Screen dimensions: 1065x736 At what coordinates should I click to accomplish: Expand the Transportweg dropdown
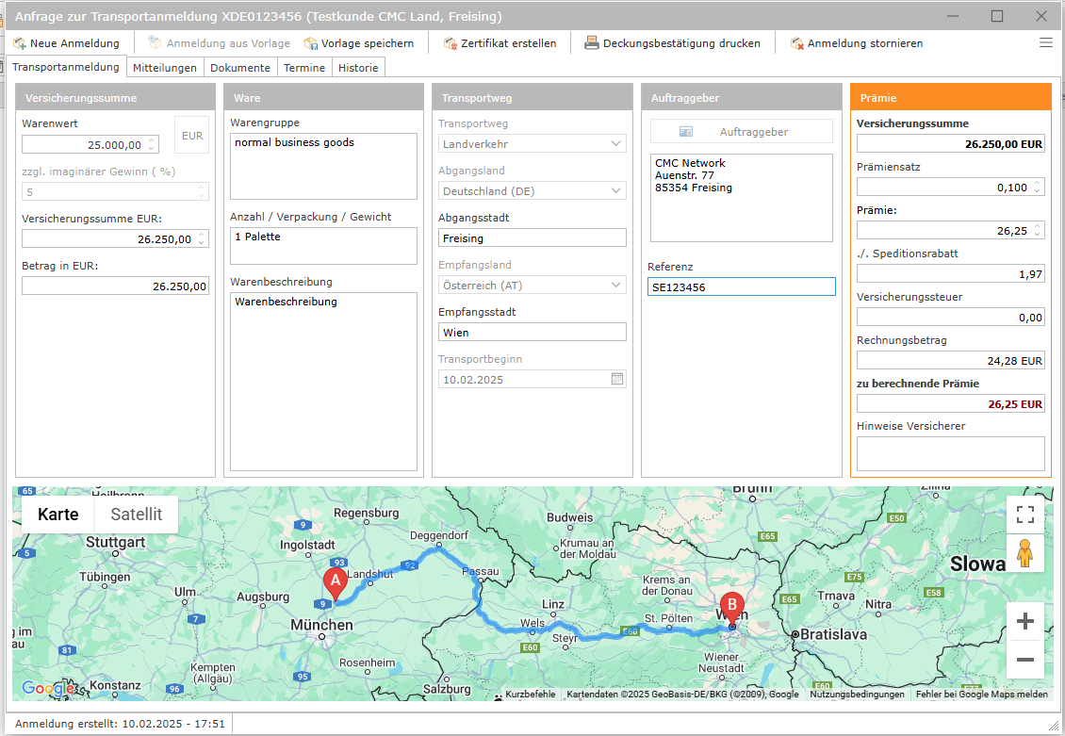pyautogui.click(x=616, y=144)
